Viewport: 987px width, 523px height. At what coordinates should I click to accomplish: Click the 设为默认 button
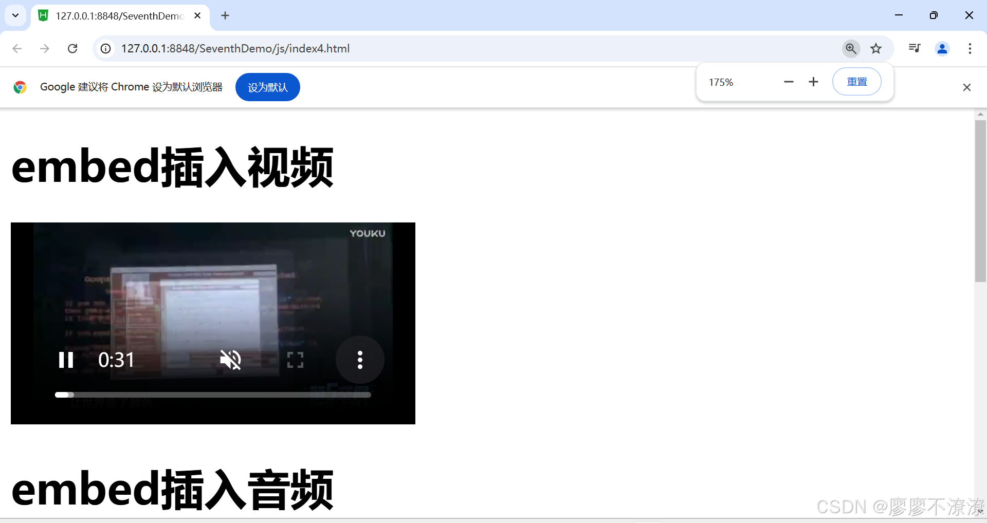tap(267, 87)
